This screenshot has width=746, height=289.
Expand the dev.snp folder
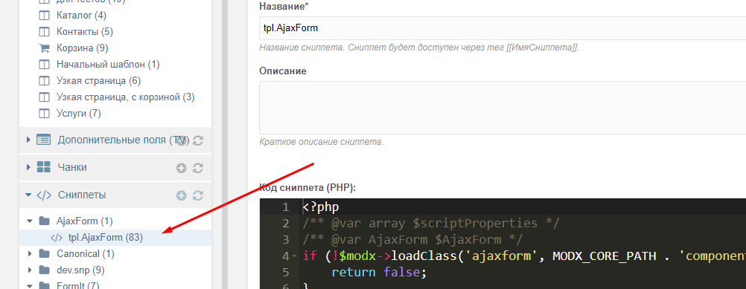(x=30, y=270)
